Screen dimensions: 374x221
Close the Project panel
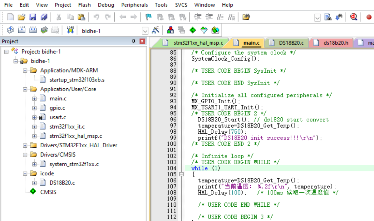click(x=142, y=42)
